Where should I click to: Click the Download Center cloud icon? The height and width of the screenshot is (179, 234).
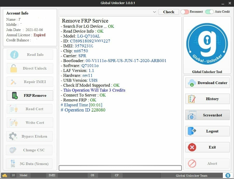pos(192,83)
